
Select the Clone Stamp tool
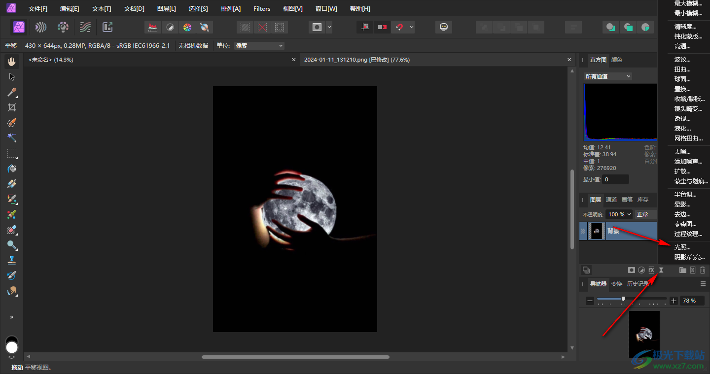(x=12, y=260)
